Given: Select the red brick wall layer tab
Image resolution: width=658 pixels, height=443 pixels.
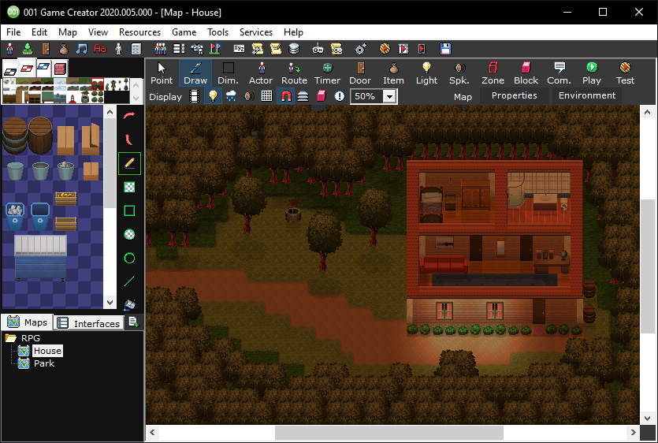Looking at the screenshot, I should click(61, 68).
